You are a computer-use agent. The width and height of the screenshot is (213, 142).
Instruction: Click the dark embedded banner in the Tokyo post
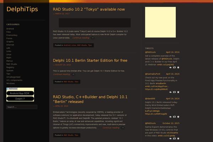pyautogui.click(x=95, y=23)
